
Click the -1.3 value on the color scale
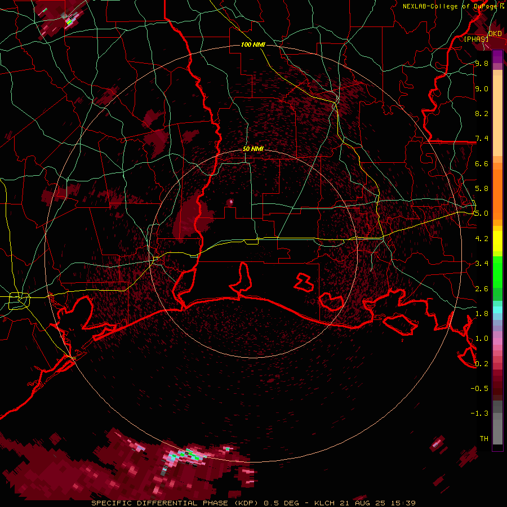coord(479,413)
